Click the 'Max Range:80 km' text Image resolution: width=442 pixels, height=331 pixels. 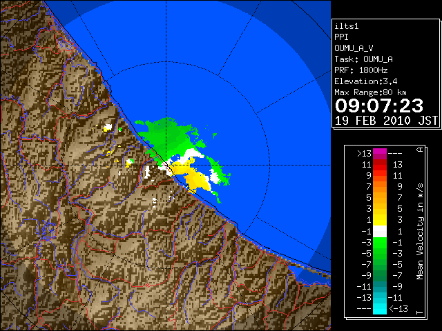tap(370, 92)
